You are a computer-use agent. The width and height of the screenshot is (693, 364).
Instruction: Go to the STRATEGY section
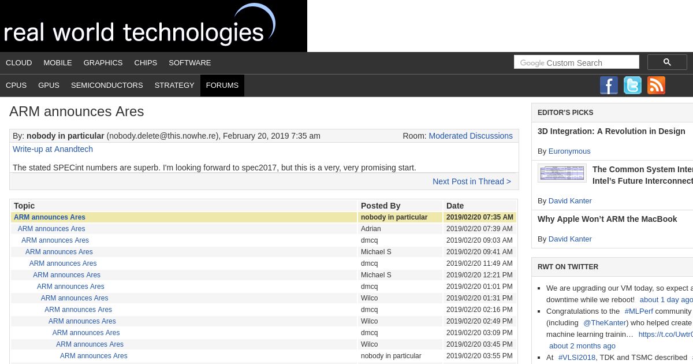[174, 86]
